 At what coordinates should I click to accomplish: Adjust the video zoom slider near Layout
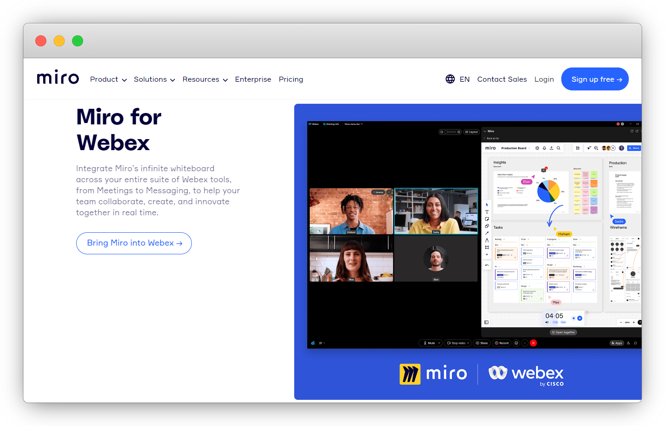pyautogui.click(x=450, y=132)
